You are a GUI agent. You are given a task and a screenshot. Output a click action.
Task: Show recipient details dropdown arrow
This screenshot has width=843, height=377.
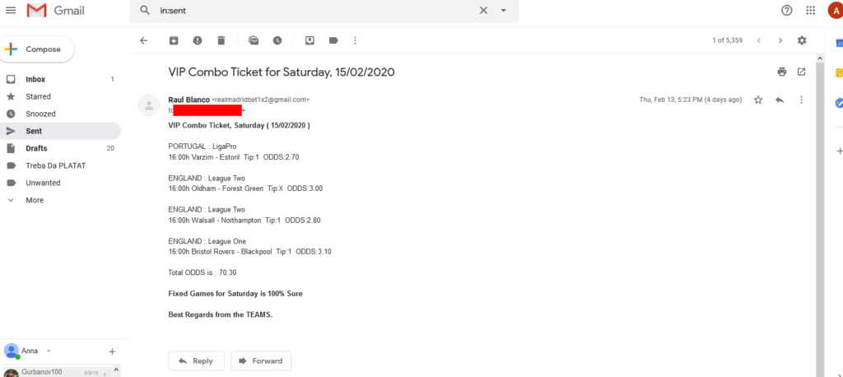point(244,110)
